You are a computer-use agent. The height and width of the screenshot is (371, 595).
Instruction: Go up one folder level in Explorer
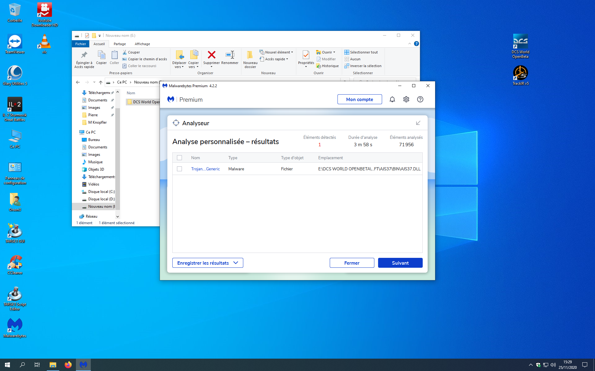(x=101, y=82)
